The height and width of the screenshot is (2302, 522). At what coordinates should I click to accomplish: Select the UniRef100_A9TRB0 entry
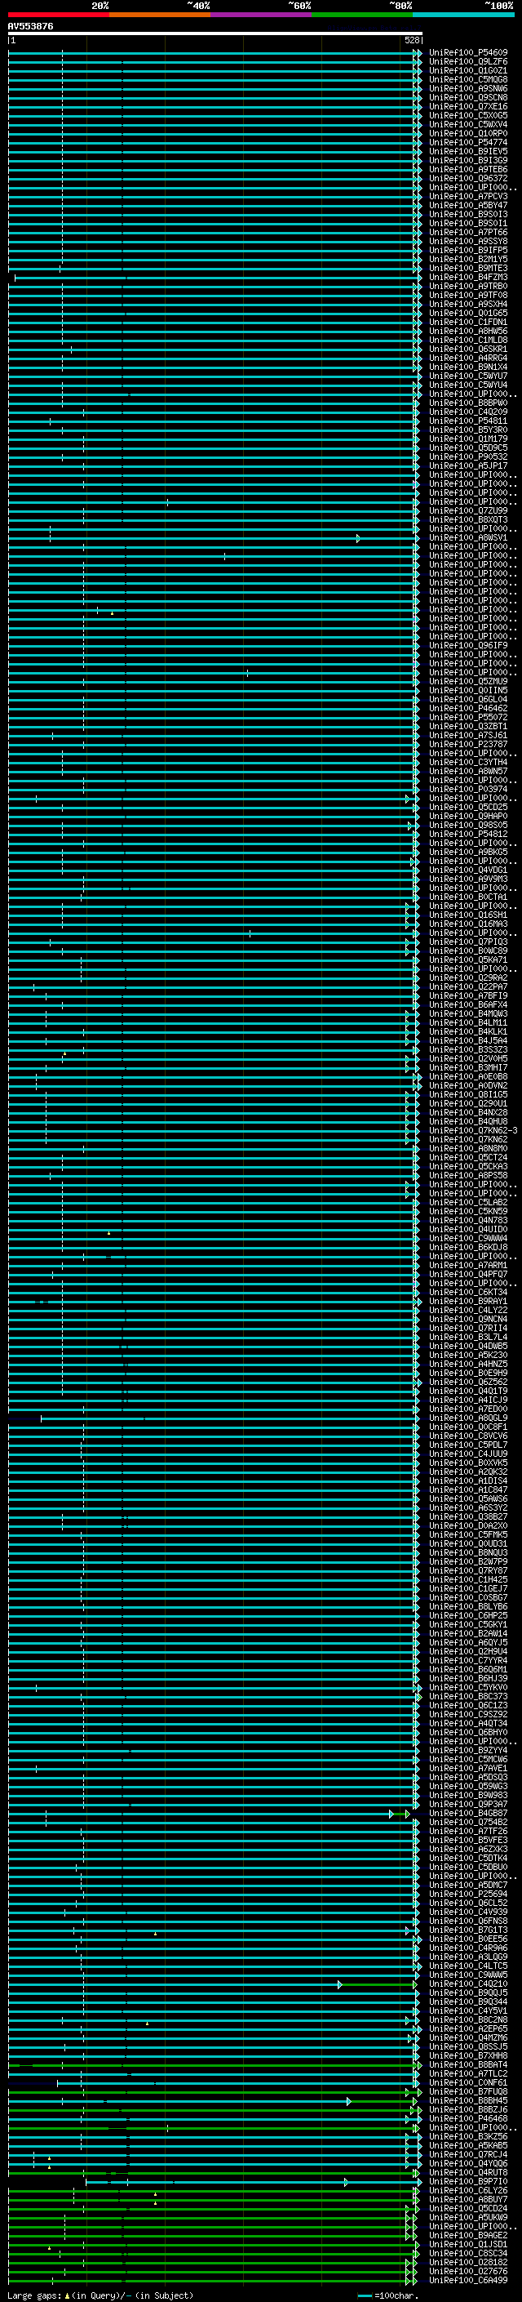[468, 286]
